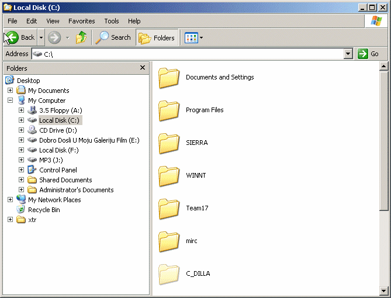Select the WINNT folder icon
The image size is (391, 298).
point(169,176)
